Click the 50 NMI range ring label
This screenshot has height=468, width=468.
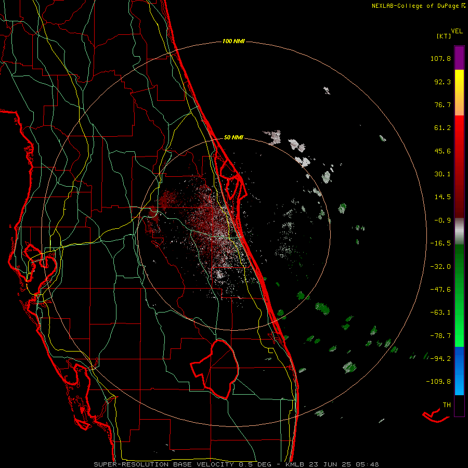233,138
